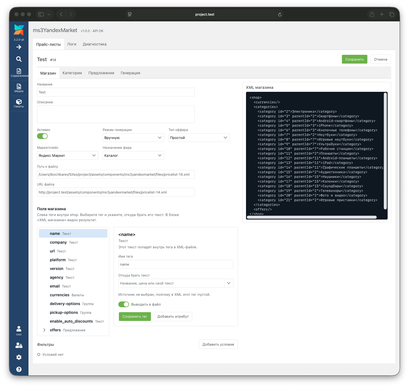
Task: Click the Отмена button
Action: tap(381, 59)
